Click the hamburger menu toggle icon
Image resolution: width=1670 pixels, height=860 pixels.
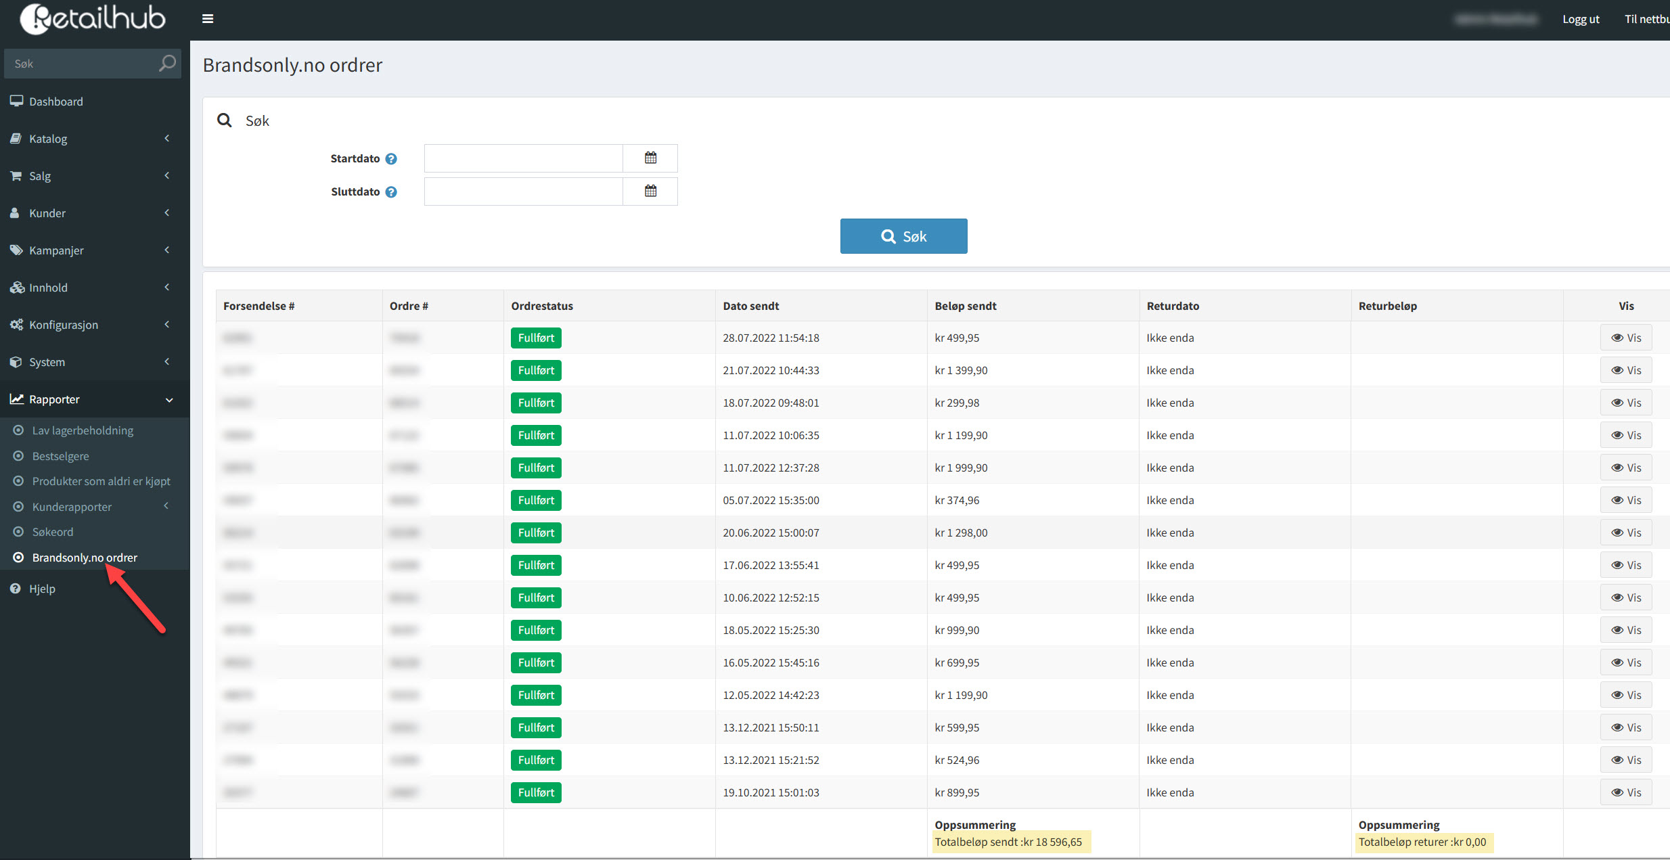[208, 19]
